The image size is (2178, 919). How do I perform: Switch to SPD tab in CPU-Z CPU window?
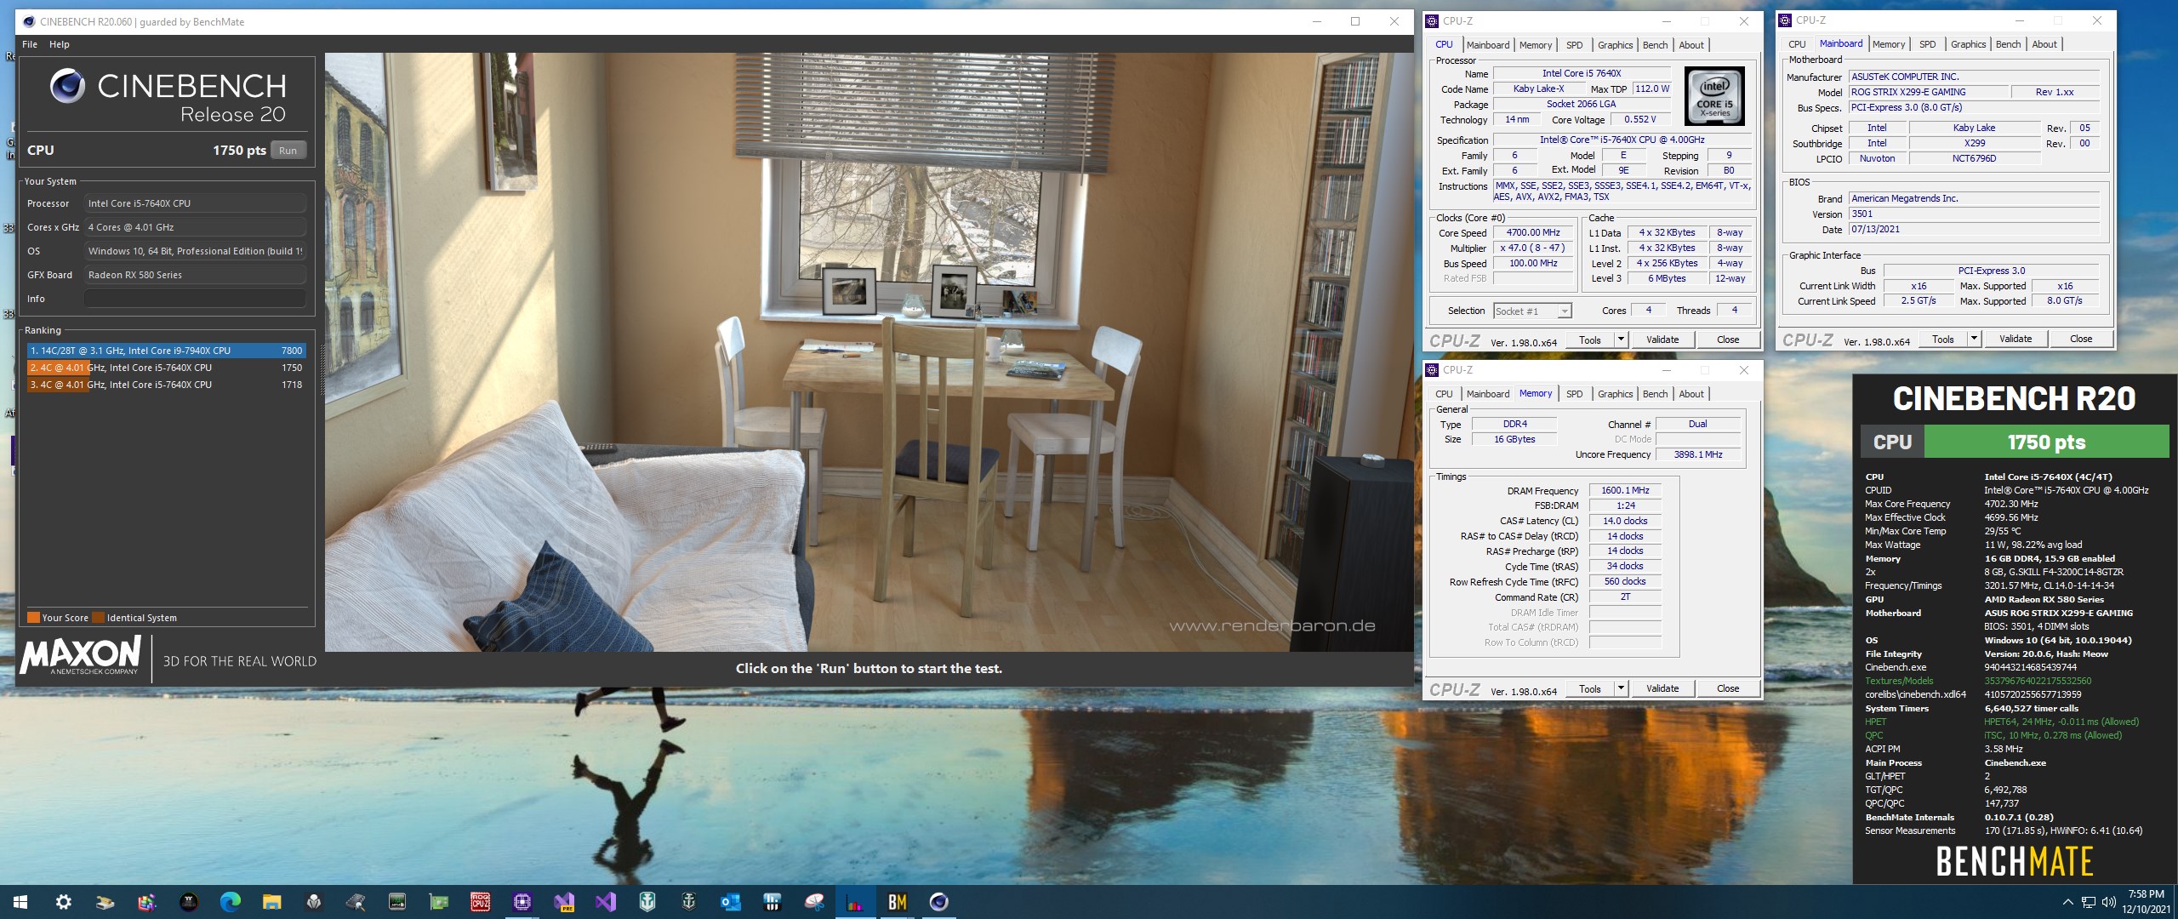pos(1575,45)
